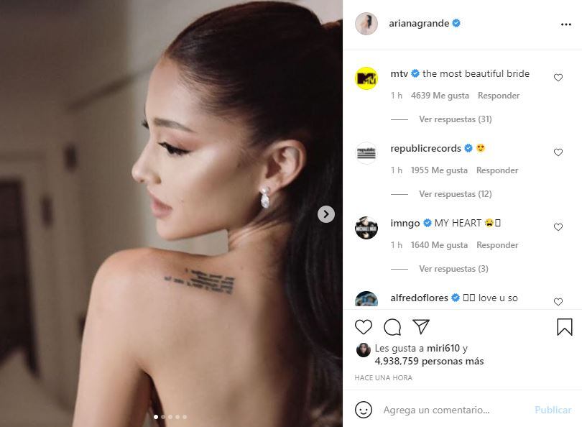This screenshot has height=427, width=582.
Task: View likes on '4639 Me gusta'
Action: (x=440, y=96)
